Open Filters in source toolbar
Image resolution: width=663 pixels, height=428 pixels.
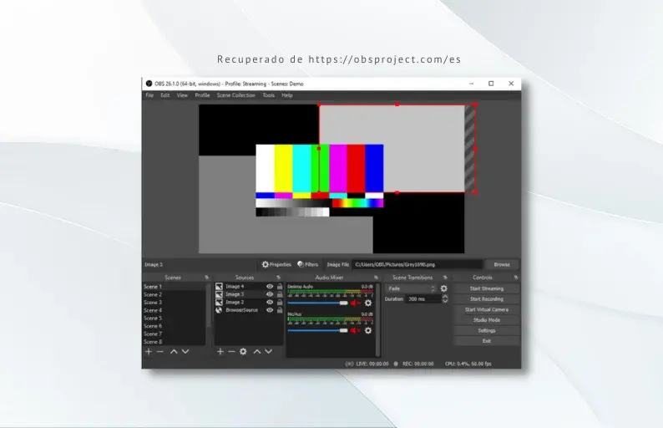pos(308,265)
